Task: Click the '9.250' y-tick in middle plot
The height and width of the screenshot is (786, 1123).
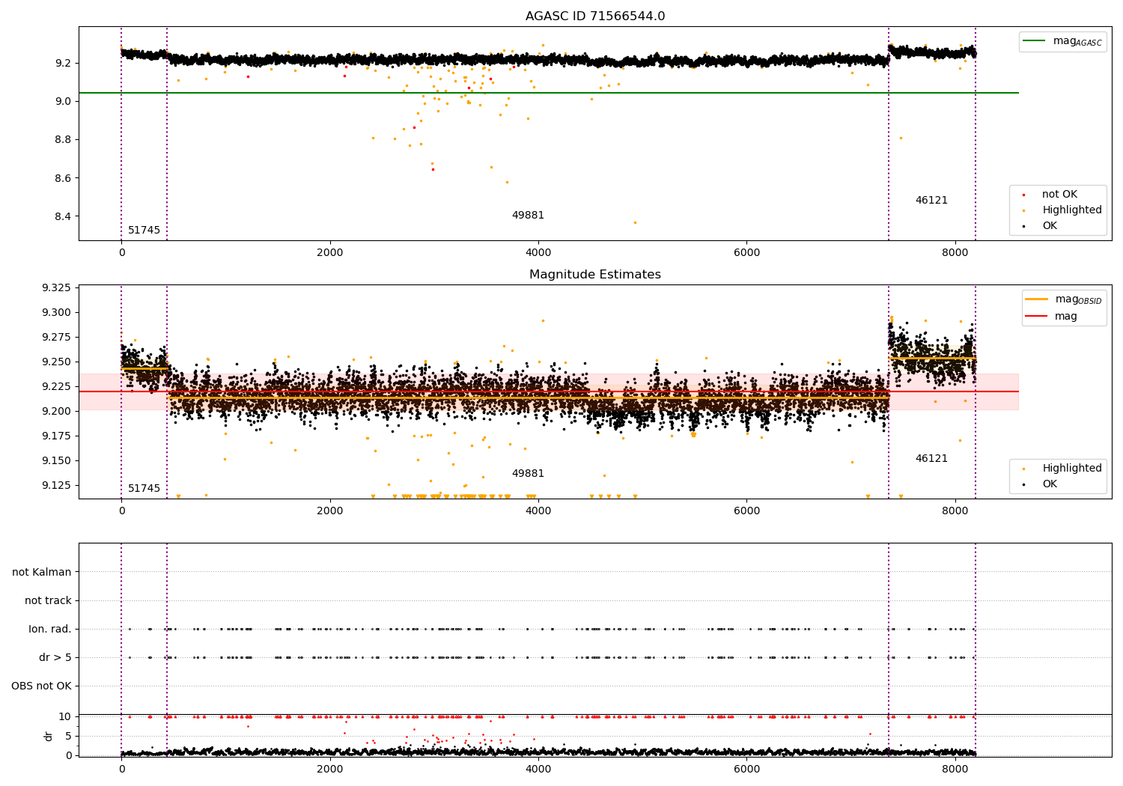Action: tap(56, 362)
